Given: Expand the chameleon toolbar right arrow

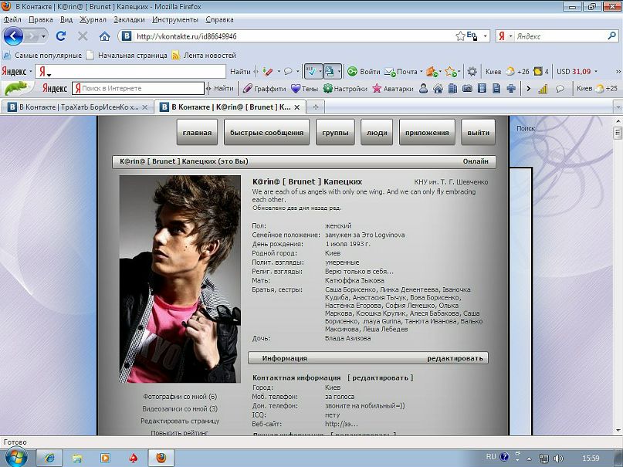Looking at the screenshot, I should click(x=529, y=89).
